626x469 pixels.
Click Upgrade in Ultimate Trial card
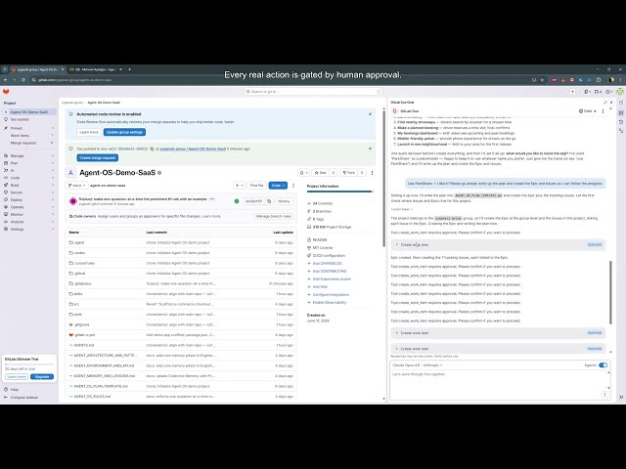(x=42, y=377)
